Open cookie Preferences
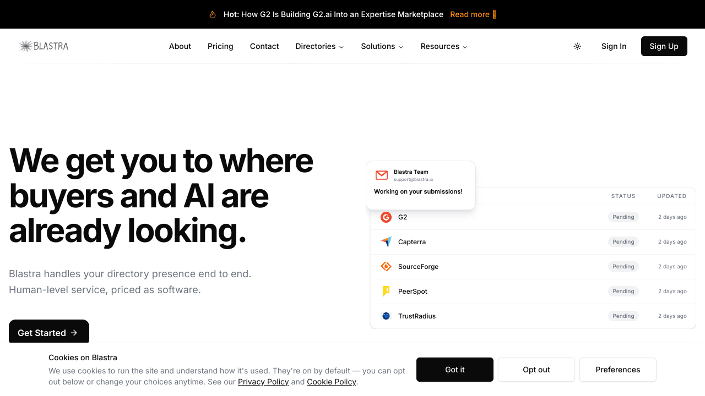705x396 pixels. point(618,370)
